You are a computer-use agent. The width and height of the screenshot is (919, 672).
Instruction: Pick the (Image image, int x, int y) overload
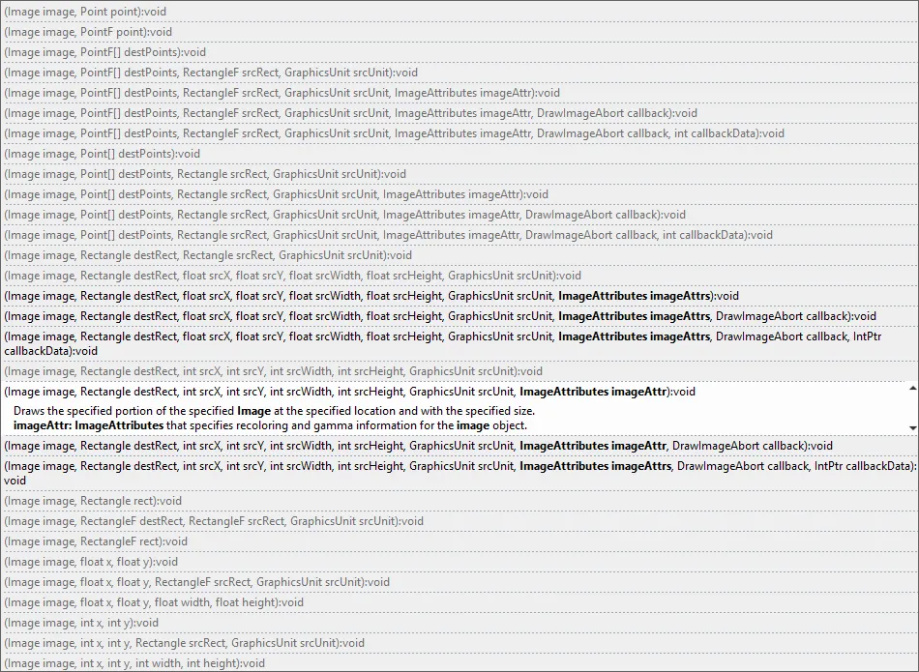tap(81, 623)
